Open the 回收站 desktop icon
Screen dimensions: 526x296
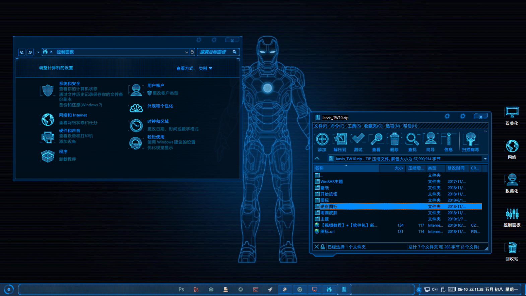[x=512, y=251]
